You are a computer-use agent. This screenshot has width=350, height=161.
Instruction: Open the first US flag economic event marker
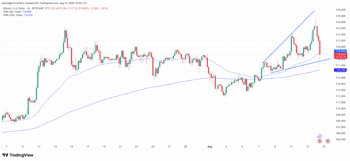[319, 141]
